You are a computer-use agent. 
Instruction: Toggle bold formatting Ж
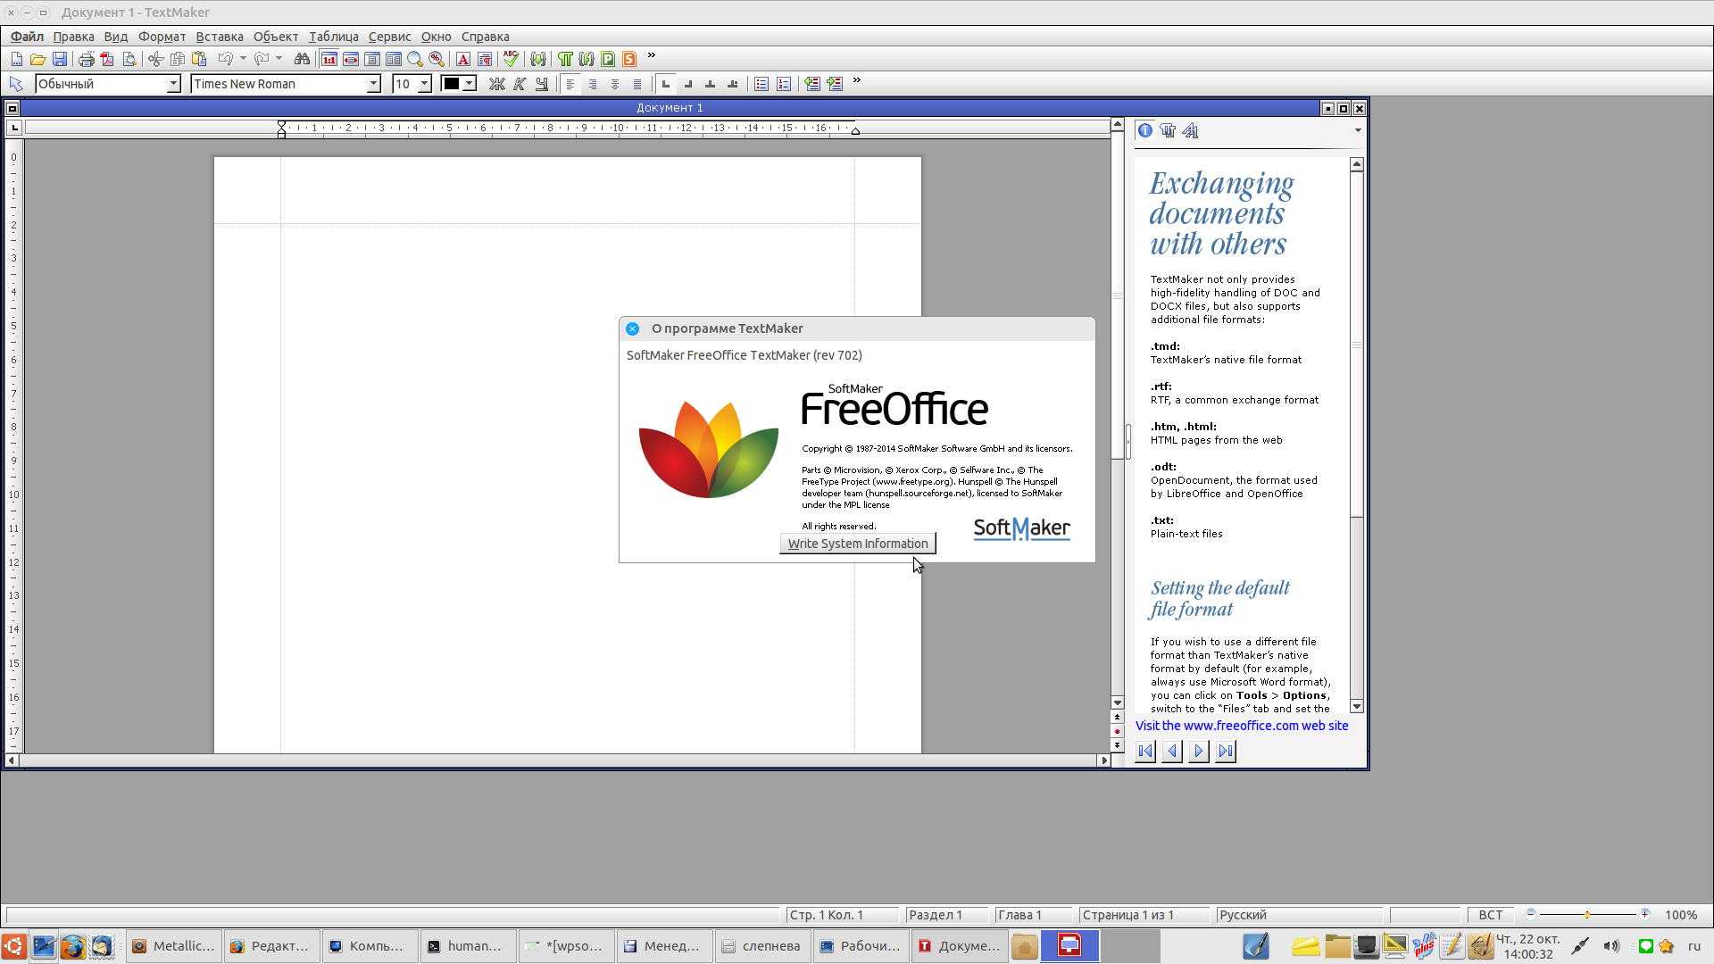click(x=497, y=84)
